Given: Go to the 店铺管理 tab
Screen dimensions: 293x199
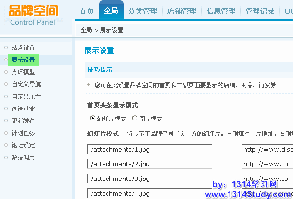Looking at the screenshot, I should (x=181, y=11).
